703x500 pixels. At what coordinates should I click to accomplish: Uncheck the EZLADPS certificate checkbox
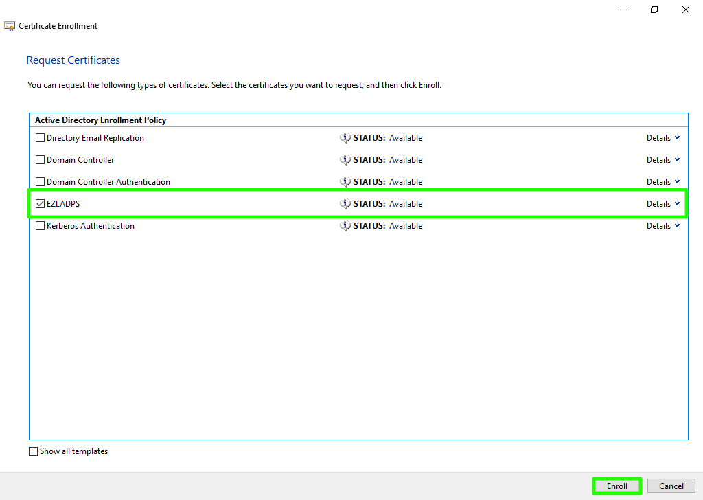point(40,204)
